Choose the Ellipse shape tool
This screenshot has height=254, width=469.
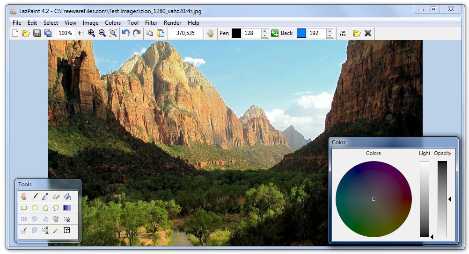(x=35, y=208)
